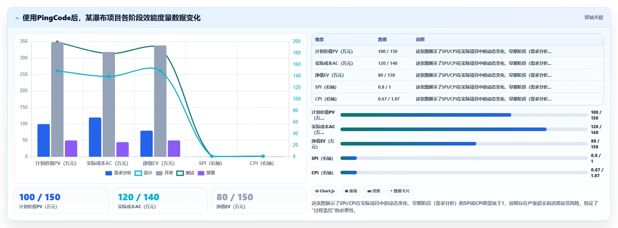Click the description cell in the 计划价值PV table row

point(484,52)
